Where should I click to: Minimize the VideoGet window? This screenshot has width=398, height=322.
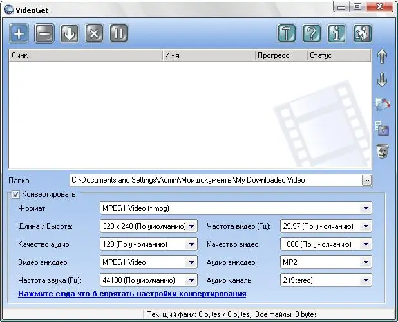[x=341, y=7]
